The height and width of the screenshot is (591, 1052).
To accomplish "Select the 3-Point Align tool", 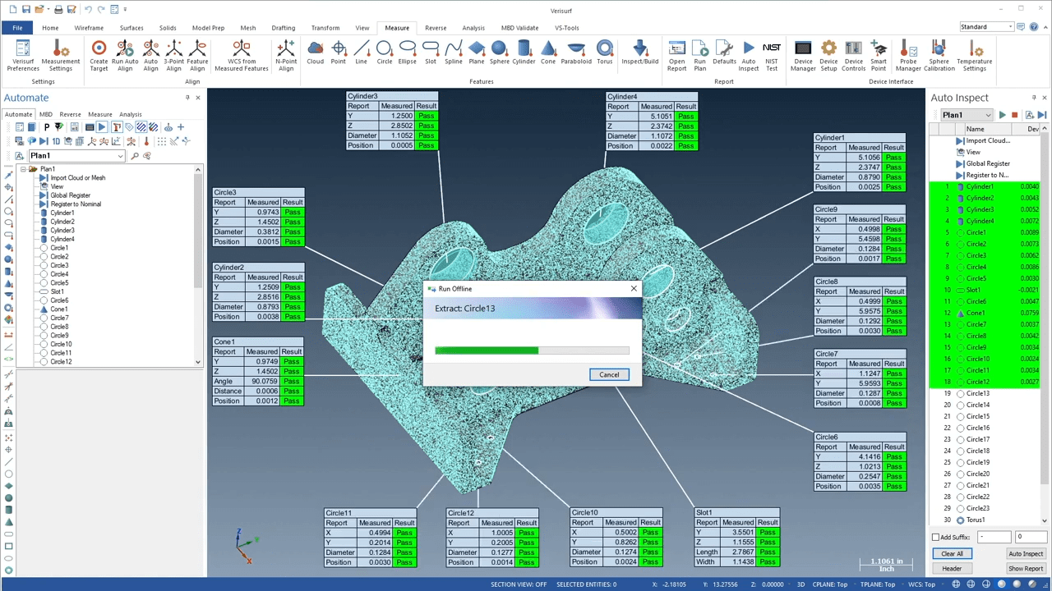I will (174, 55).
